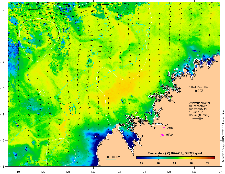The image size is (225, 174).
Task: Click the velocity scale arrow in legend
Action: click(x=198, y=118)
